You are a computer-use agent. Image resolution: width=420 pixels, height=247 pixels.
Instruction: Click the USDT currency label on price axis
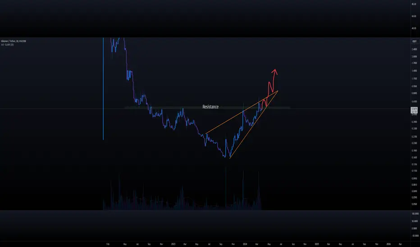tap(414, 41)
